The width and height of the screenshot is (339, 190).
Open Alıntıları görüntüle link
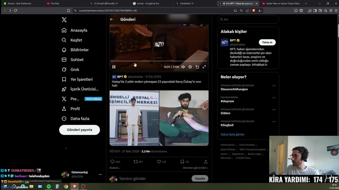195,168
